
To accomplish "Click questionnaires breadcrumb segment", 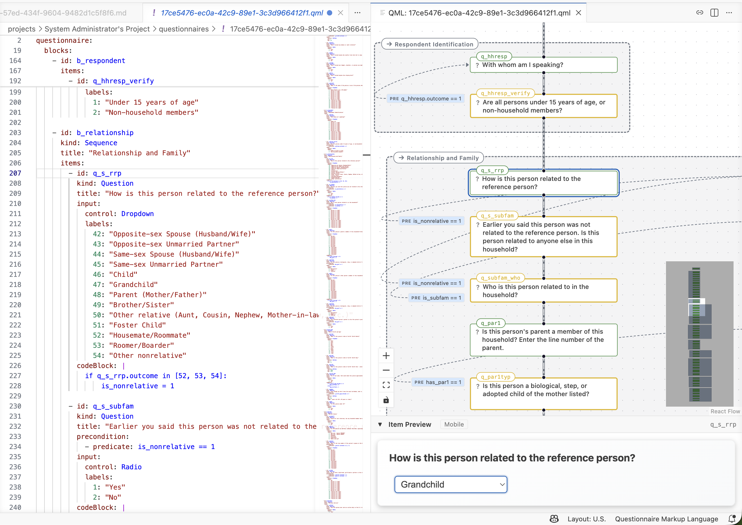I will click(x=184, y=29).
